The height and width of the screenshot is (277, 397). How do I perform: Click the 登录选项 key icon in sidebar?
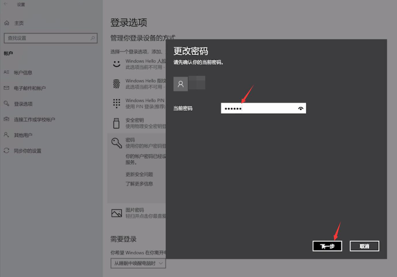tap(6, 103)
